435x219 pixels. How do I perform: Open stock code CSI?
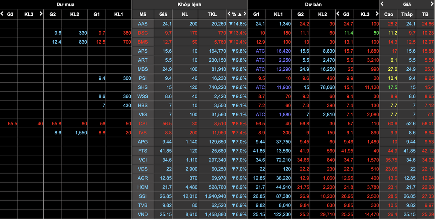(143, 124)
